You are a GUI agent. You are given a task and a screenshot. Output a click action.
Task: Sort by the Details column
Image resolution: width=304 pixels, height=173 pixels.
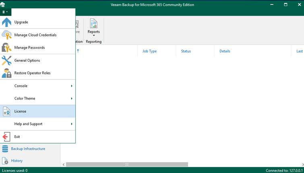(225, 51)
